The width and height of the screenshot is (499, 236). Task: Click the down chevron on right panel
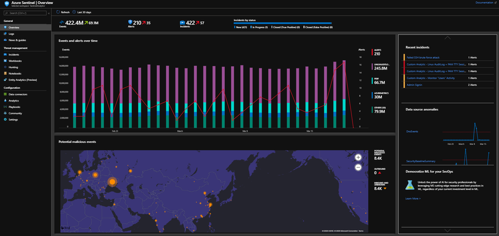pyautogui.click(x=448, y=230)
